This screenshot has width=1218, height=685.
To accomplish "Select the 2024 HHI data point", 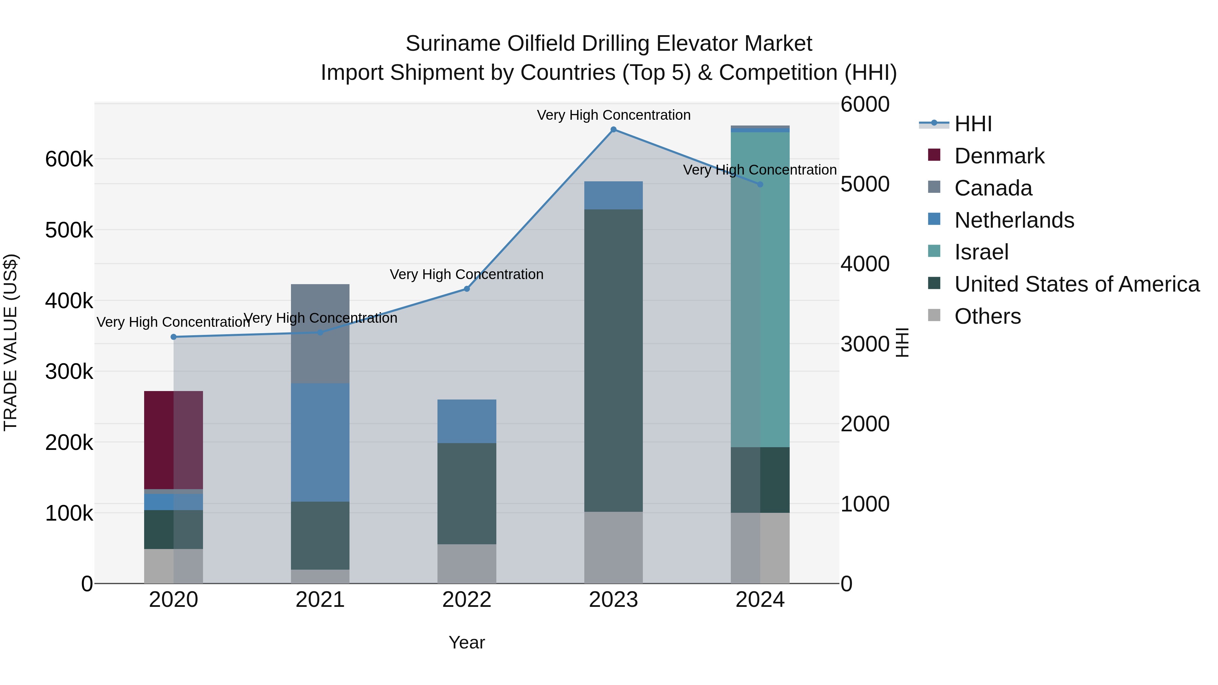I will [760, 184].
